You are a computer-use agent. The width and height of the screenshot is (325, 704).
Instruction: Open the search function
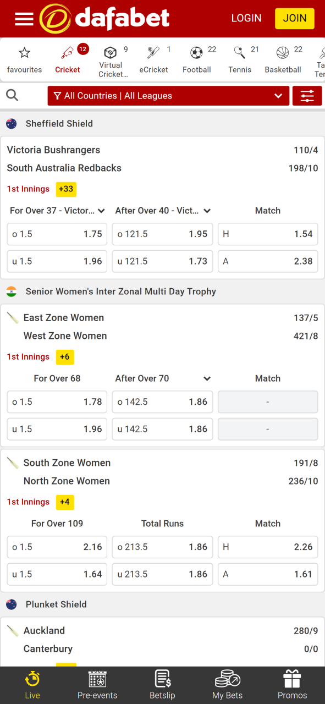tap(12, 95)
